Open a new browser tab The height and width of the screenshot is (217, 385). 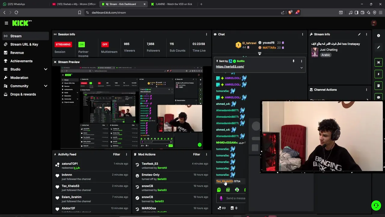click(x=201, y=4)
